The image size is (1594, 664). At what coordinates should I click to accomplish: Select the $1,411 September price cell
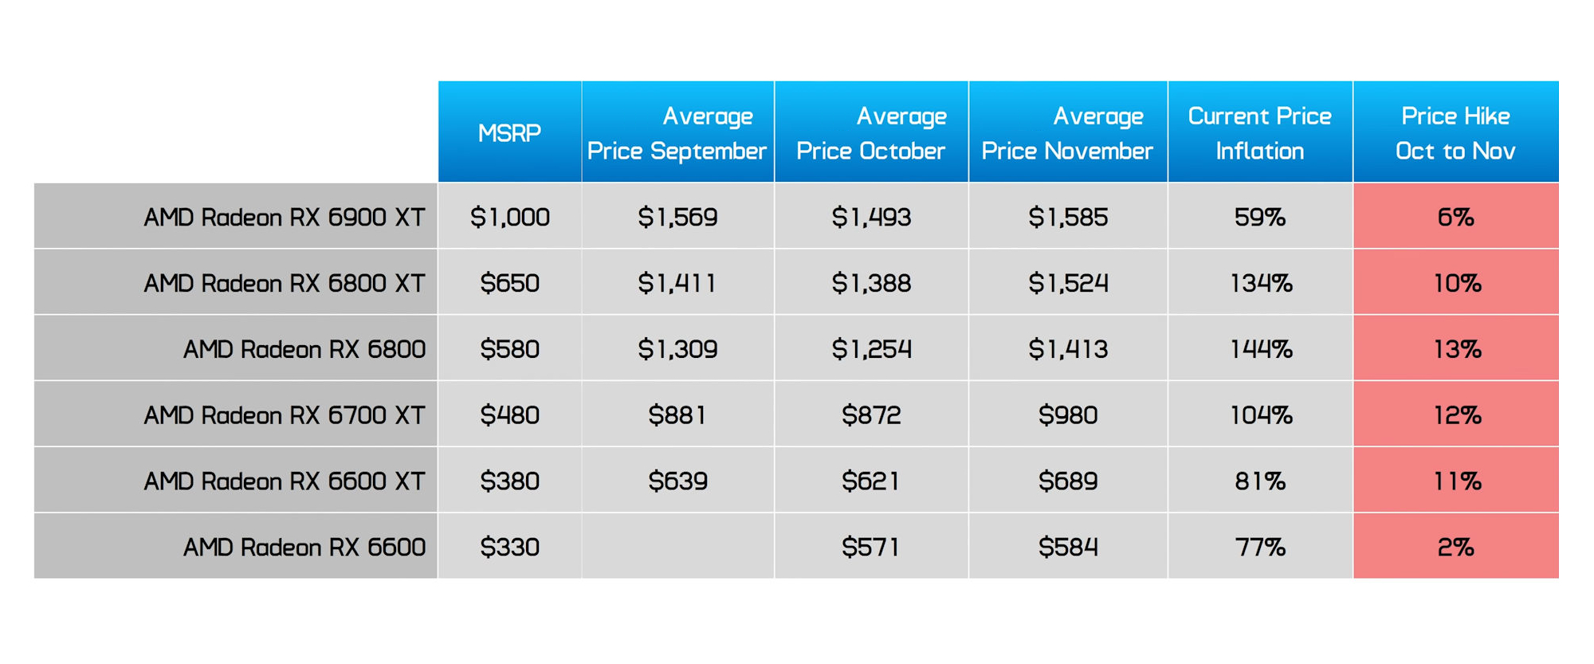677,283
